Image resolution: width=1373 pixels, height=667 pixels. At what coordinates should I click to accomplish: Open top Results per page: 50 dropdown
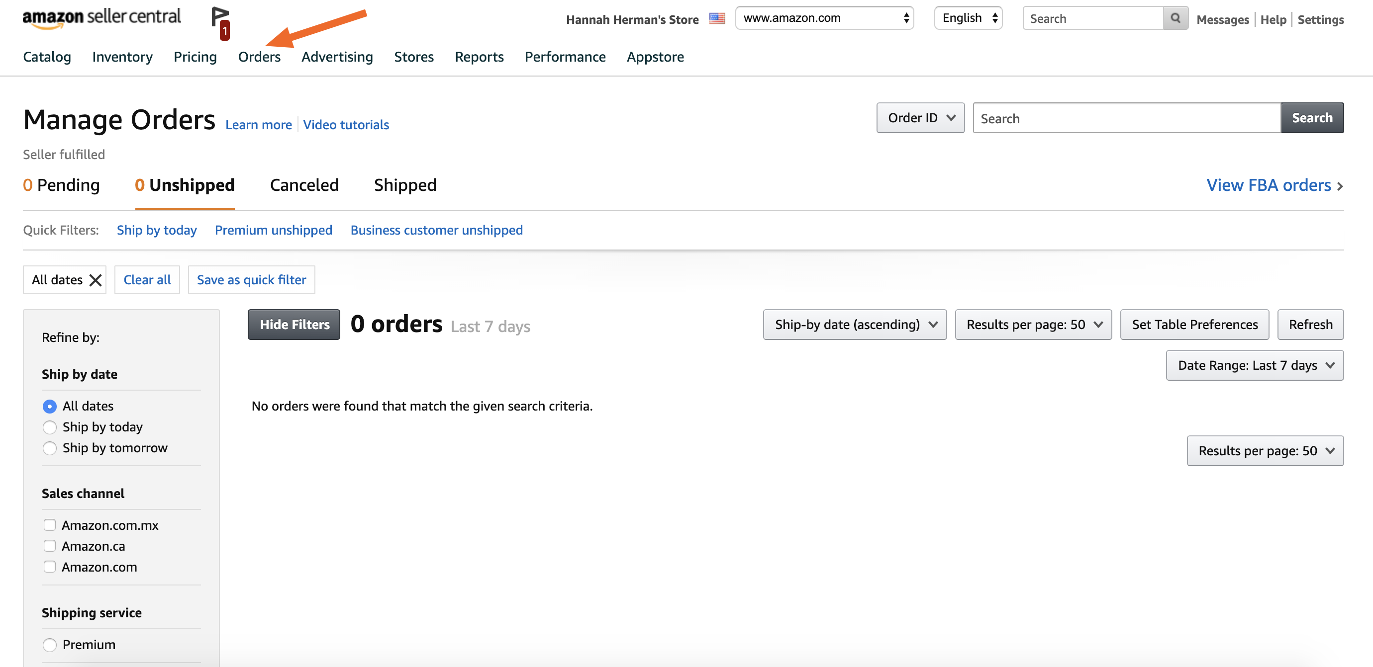pyautogui.click(x=1033, y=325)
